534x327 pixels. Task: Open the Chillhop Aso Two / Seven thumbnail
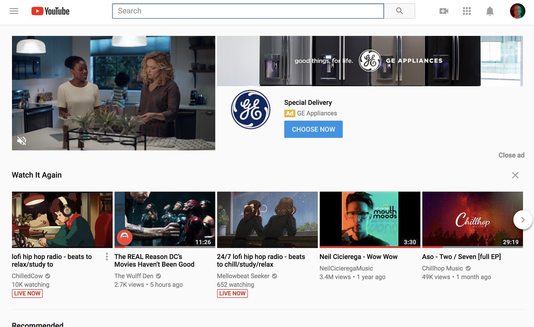[473, 219]
